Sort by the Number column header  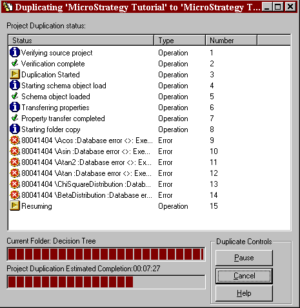pos(232,41)
